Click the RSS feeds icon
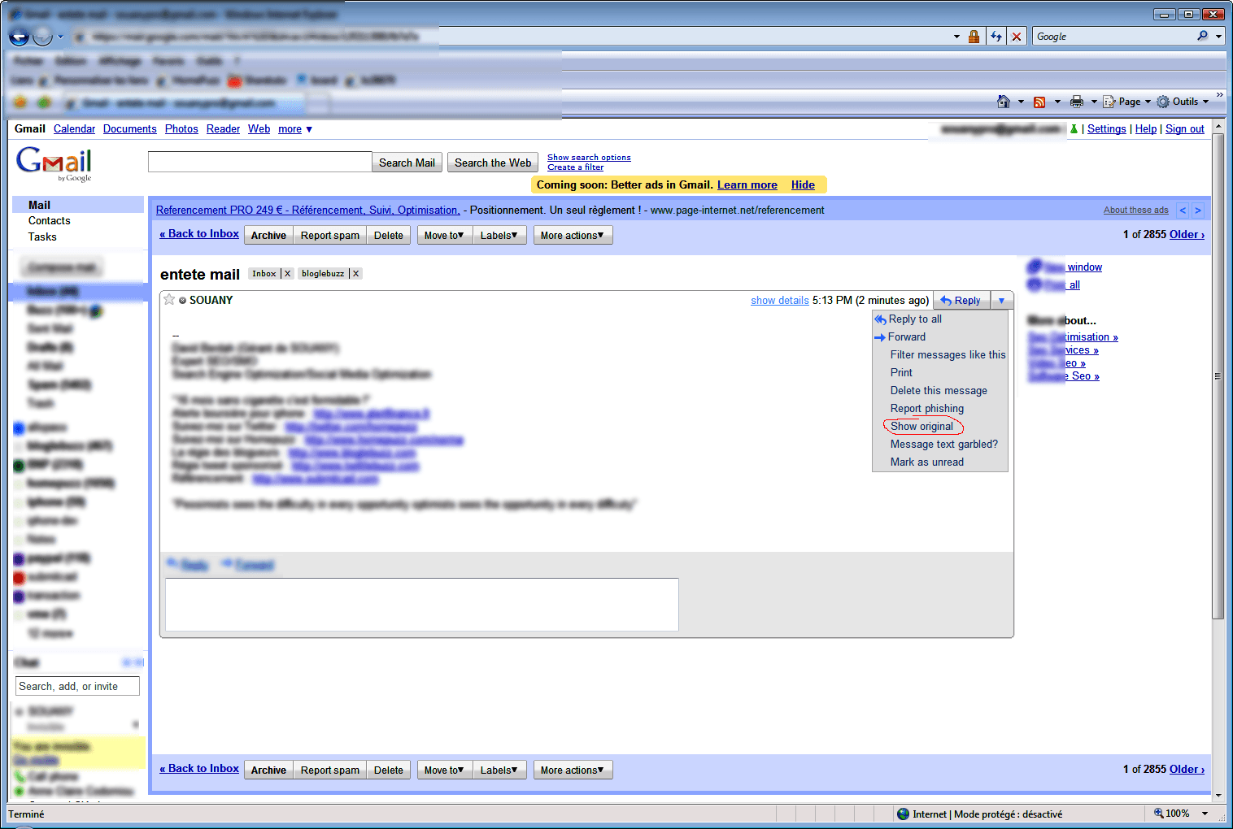 [x=1039, y=102]
